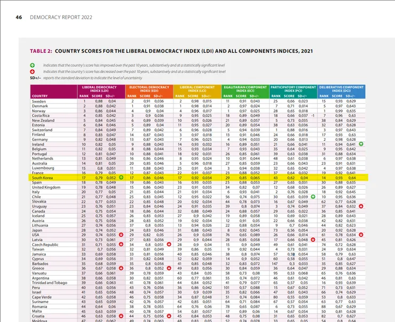This screenshot has height=322, width=395.
Task: Click the DEMOCRACY REPORT 2022 page header
Action: pos(61,18)
